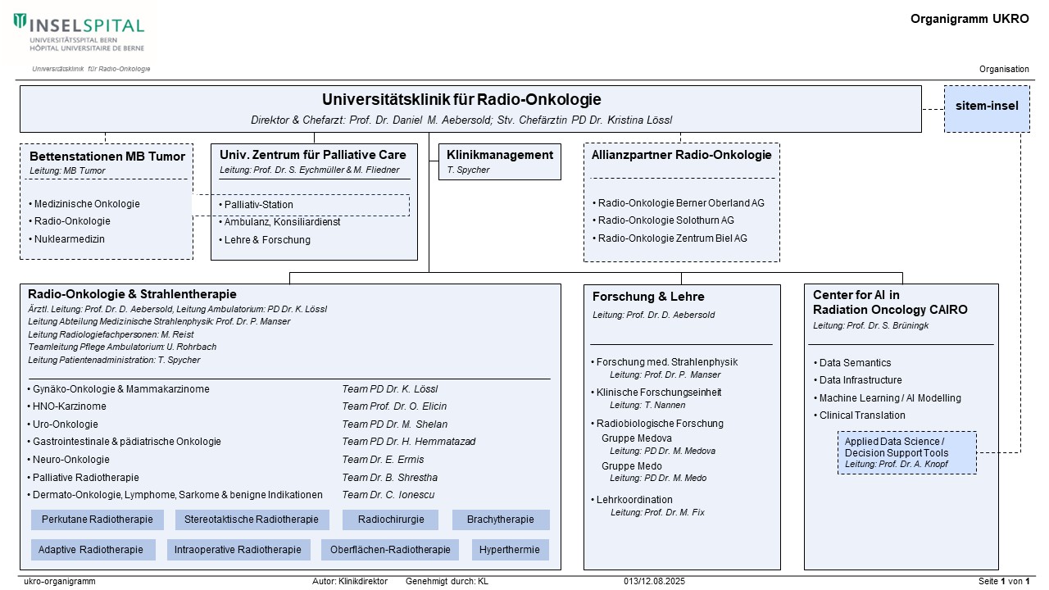Click Team Dr. E. Ermis
1049x590 pixels.
384,460
